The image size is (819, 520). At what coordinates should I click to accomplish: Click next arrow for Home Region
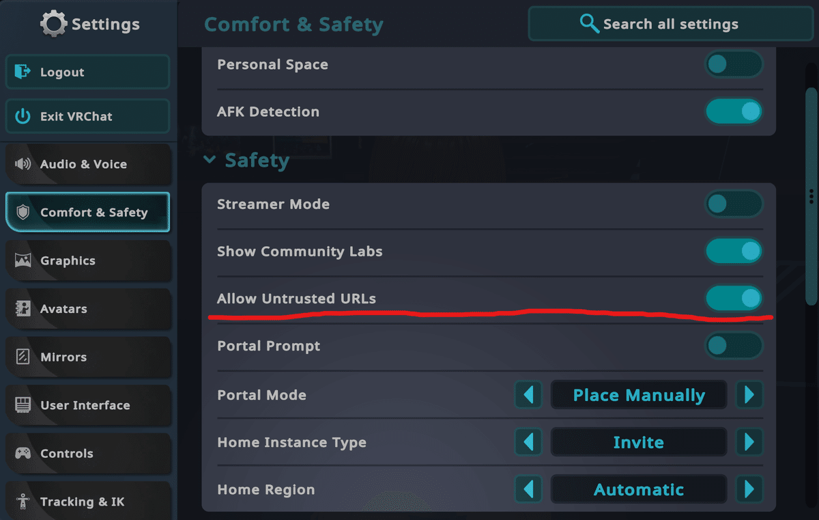(749, 489)
